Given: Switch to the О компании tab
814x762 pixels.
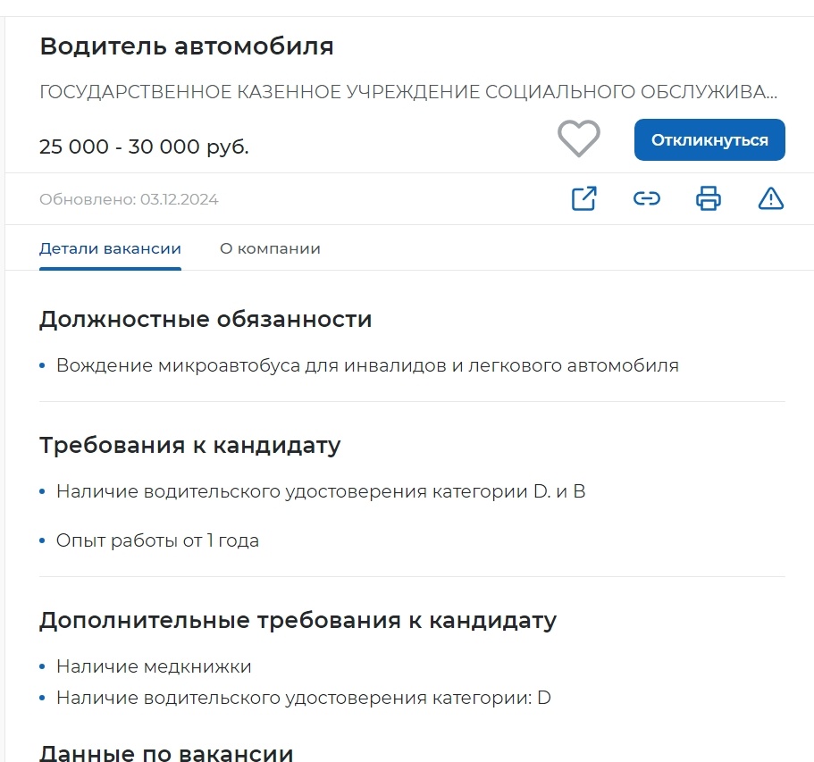Looking at the screenshot, I should point(269,248).
